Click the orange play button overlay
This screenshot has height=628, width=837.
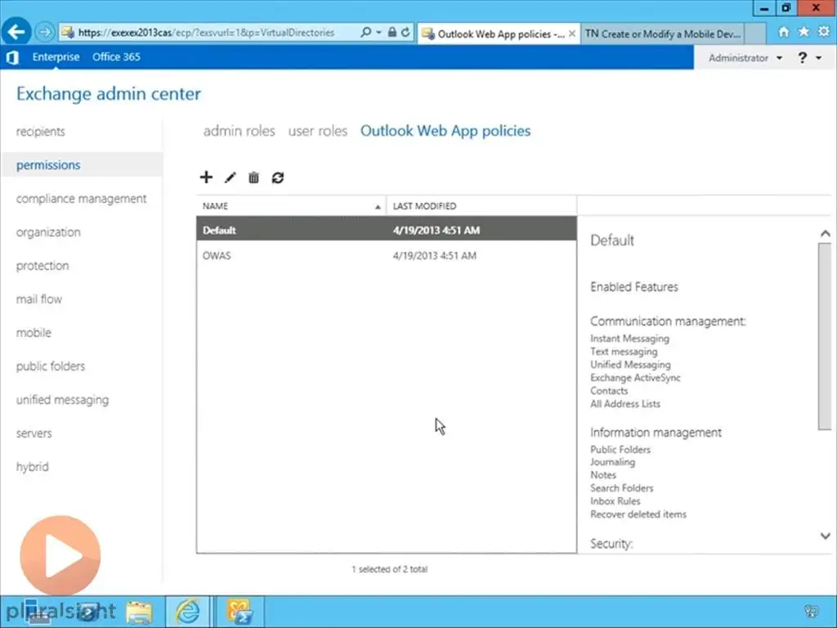(x=60, y=555)
